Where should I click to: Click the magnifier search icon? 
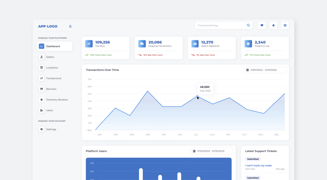click(249, 25)
